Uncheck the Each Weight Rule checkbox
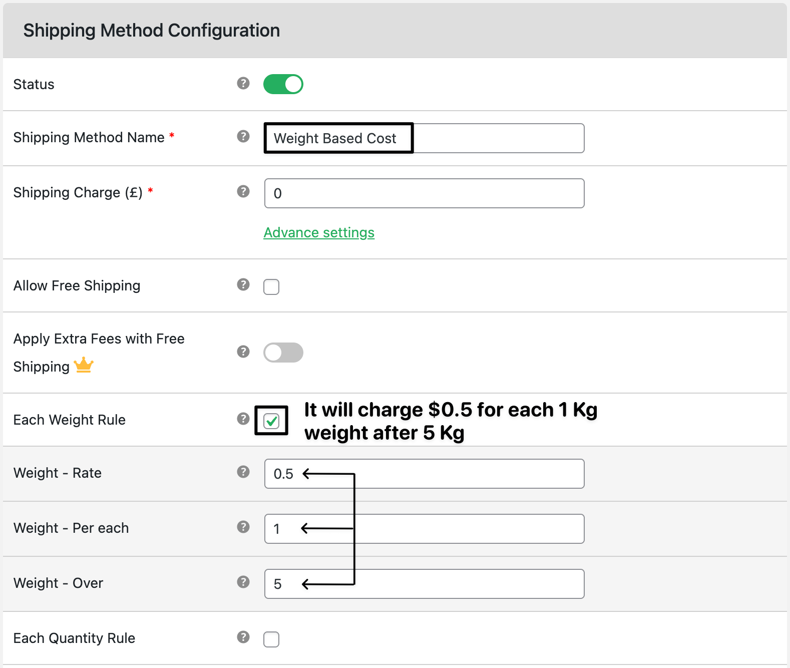 (271, 421)
